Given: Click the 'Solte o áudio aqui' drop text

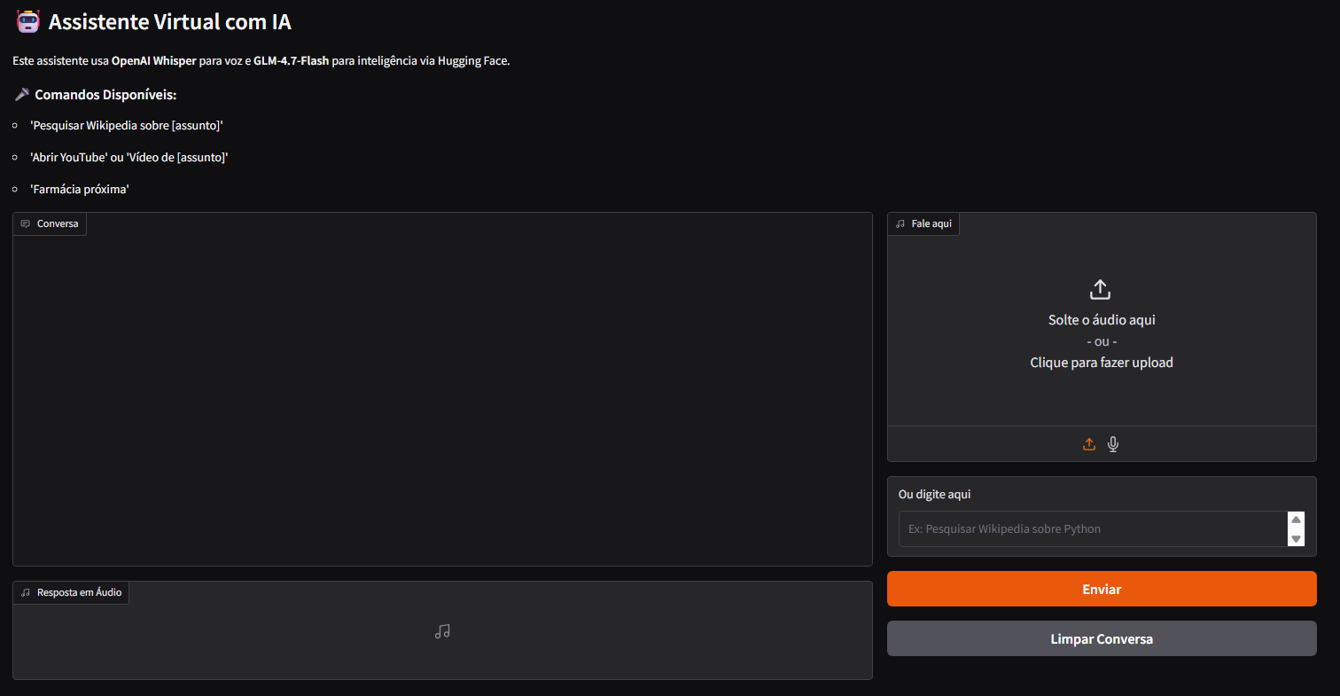Looking at the screenshot, I should pyautogui.click(x=1102, y=319).
